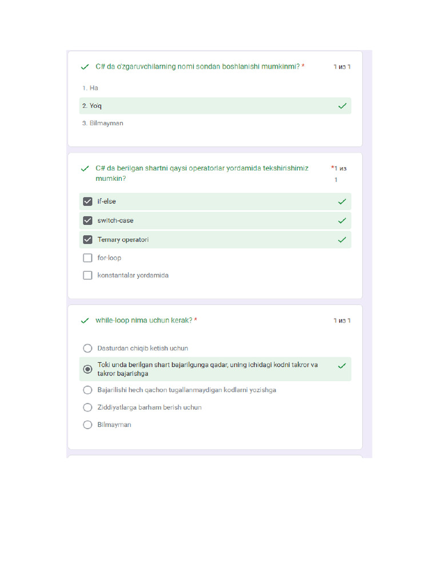Viewport: 439px width, 586px height.
Task: Click green checkmark on the 'Yo'q' answer row
Action: (342, 106)
